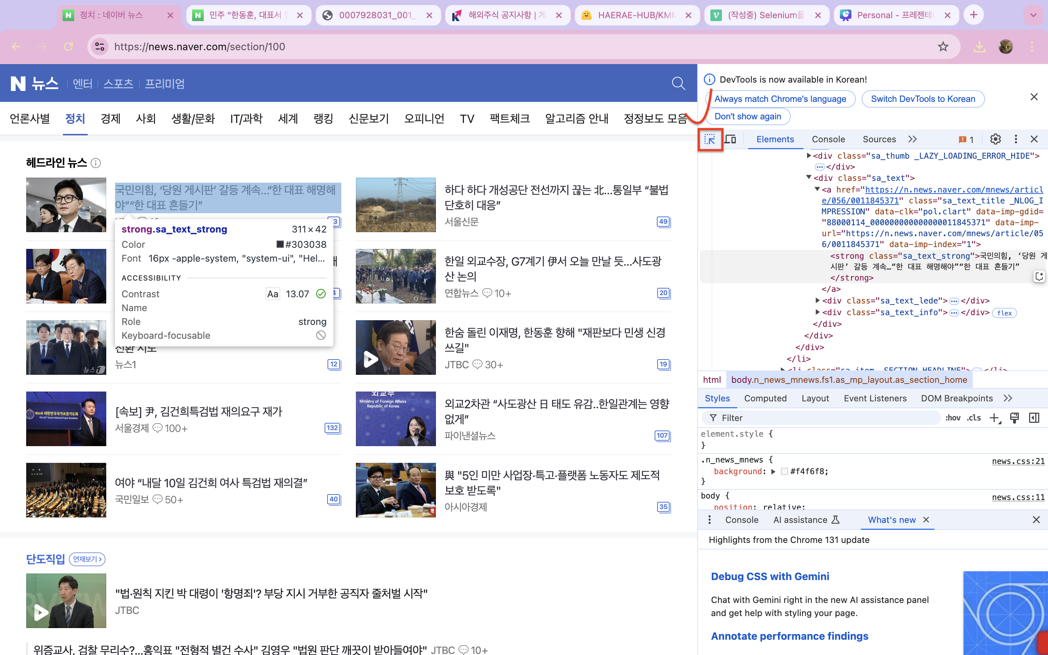The width and height of the screenshot is (1048, 655).
Task: Go back to the previous page
Action: point(16,47)
